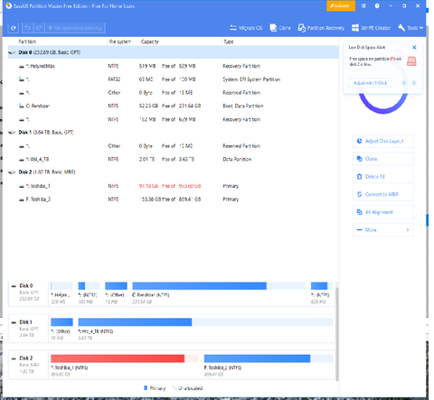Go to previous alert with left arrow
The height and width of the screenshot is (400, 434).
[404, 83]
